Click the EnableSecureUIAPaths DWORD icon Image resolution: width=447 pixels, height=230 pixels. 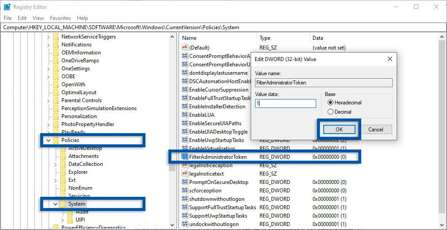185,123
